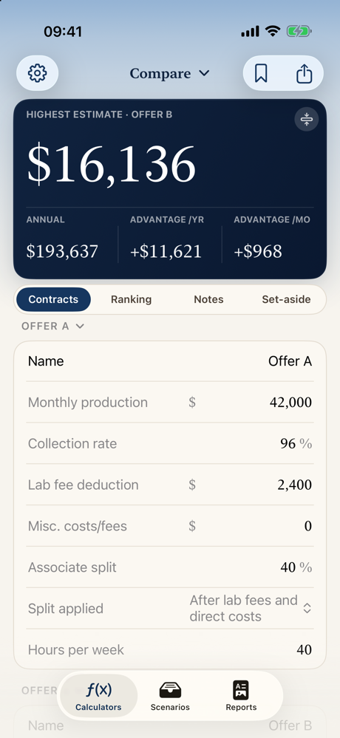340x738 pixels.
Task: Edit Lab fee deduction value 2,400
Action: [294, 485]
